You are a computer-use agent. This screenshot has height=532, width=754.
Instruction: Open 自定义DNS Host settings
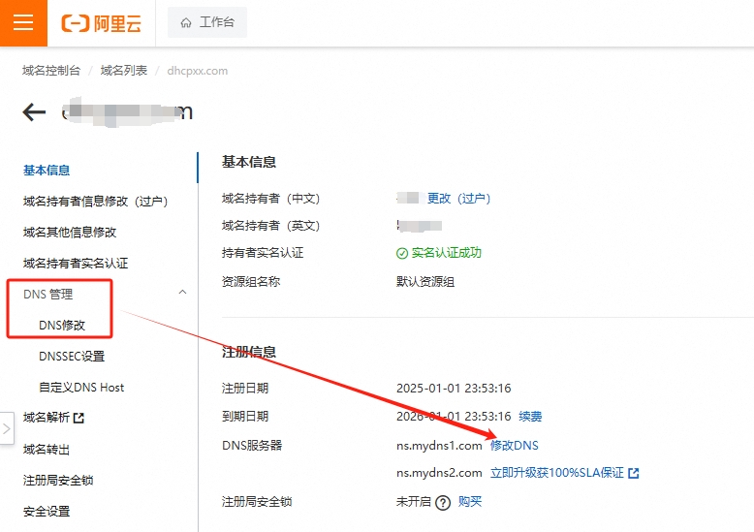pyautogui.click(x=81, y=388)
